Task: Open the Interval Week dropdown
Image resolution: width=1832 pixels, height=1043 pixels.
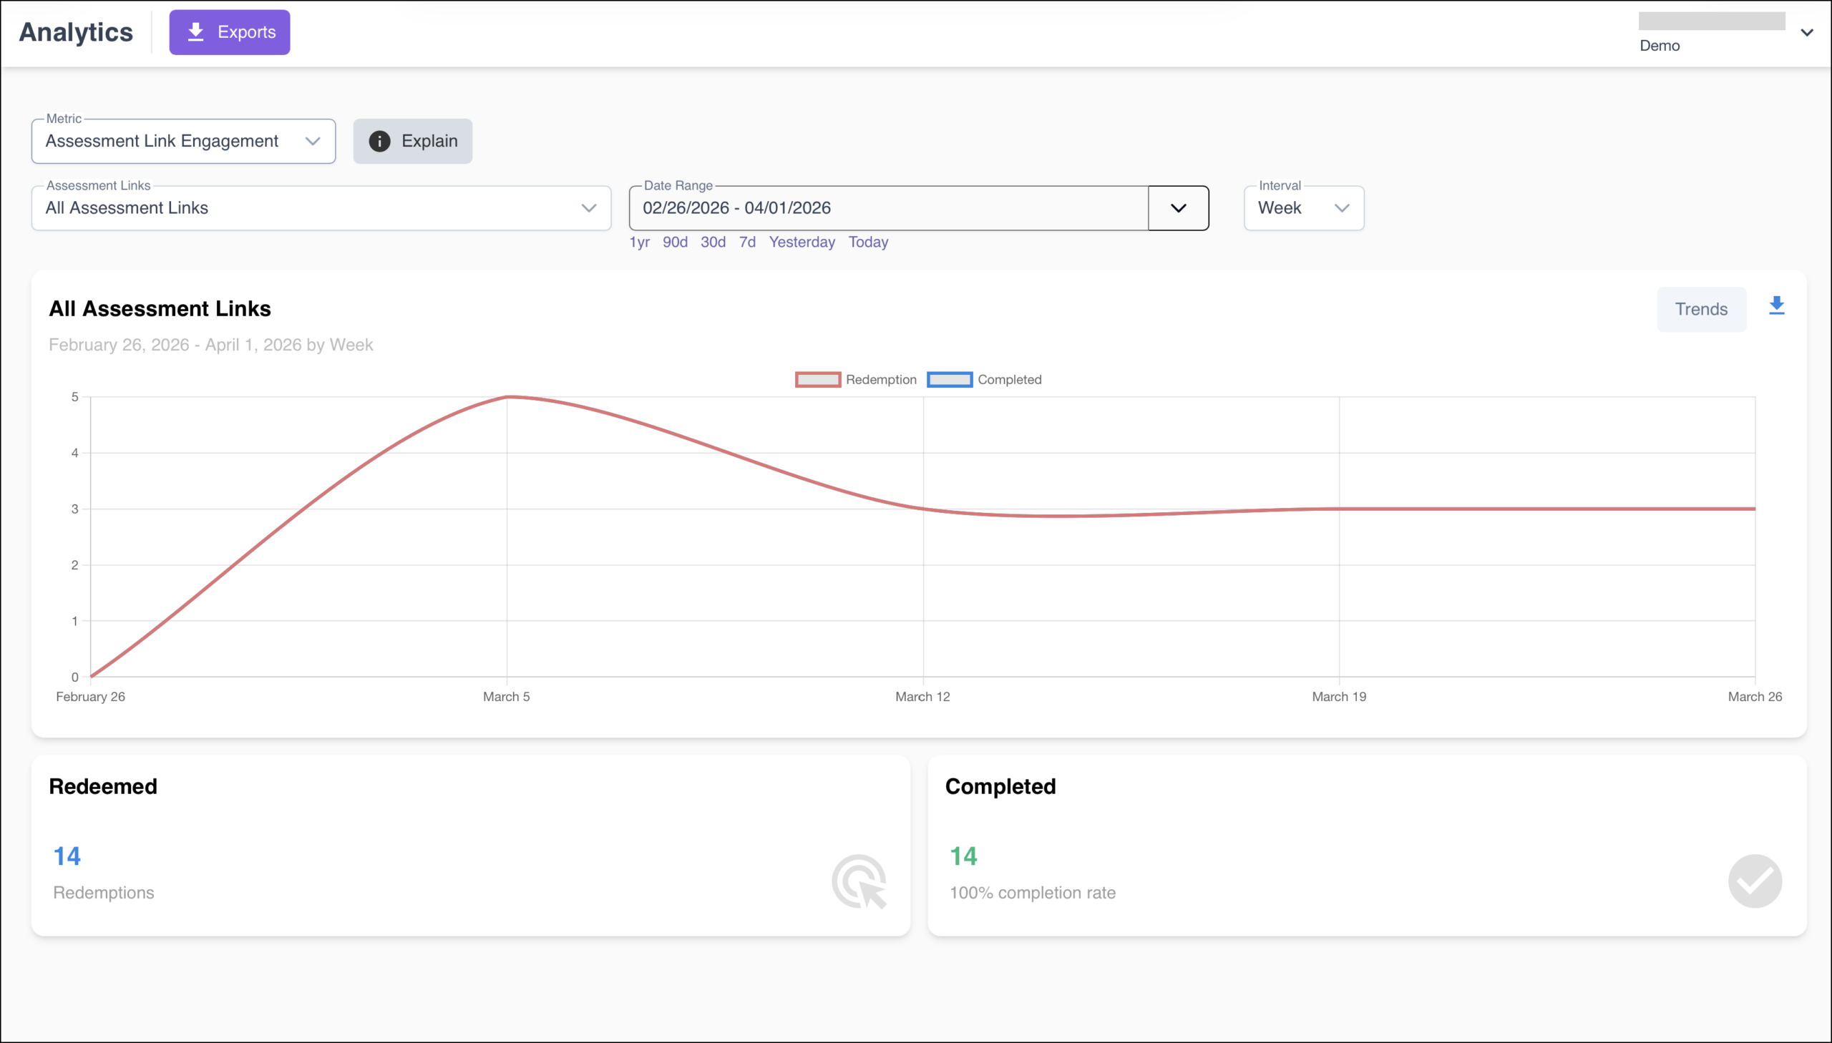Action: coord(1304,208)
